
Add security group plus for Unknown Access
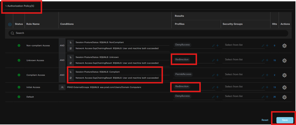[x=267, y=60]
